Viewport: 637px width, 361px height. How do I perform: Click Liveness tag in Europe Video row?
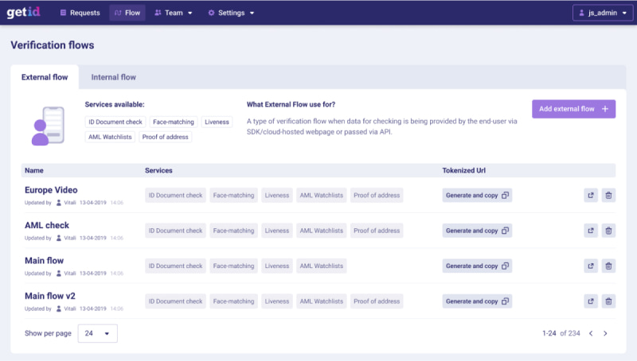pyautogui.click(x=277, y=195)
